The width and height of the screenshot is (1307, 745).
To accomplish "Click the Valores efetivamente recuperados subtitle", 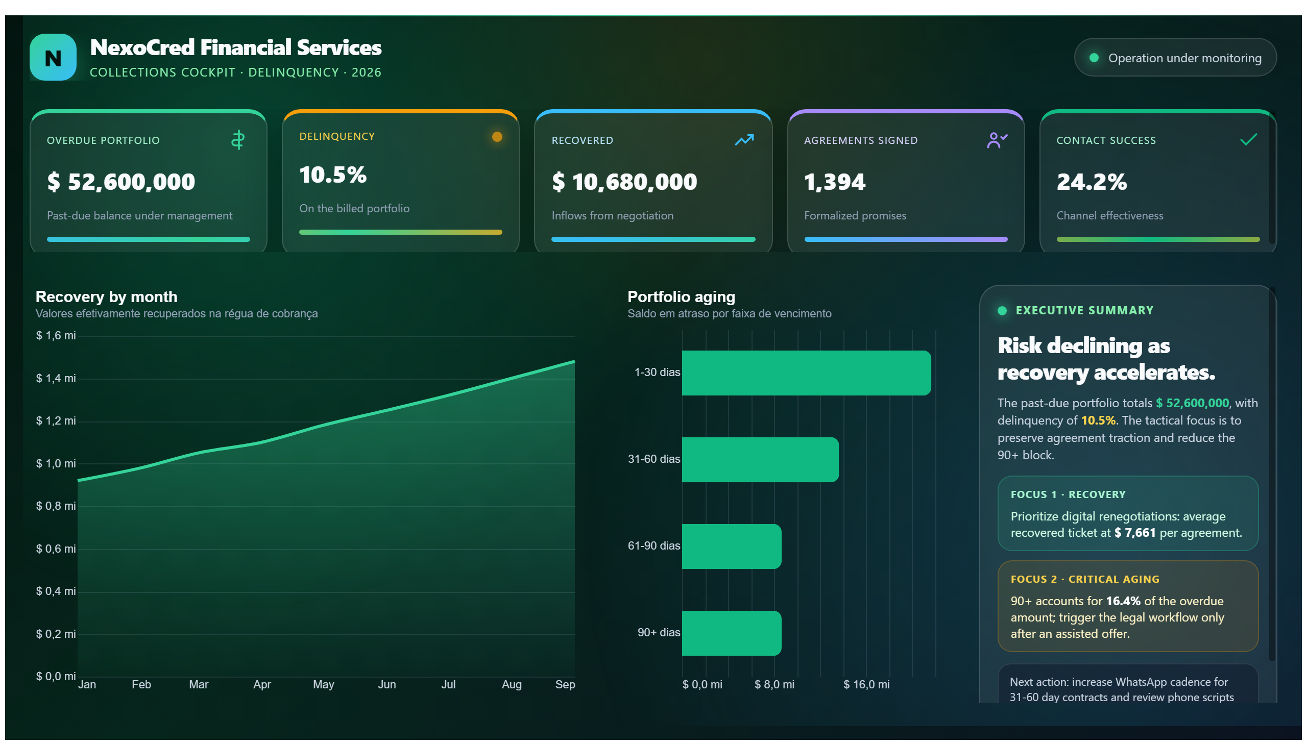I will click(177, 314).
